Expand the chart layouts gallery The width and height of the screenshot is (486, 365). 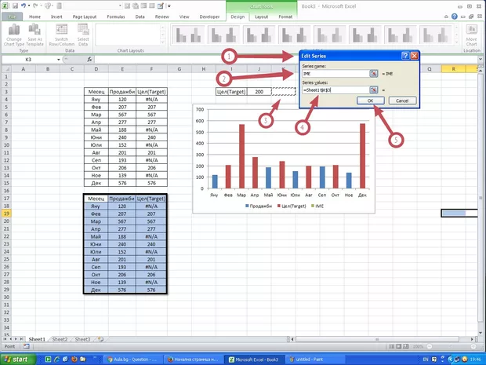[x=162, y=42]
